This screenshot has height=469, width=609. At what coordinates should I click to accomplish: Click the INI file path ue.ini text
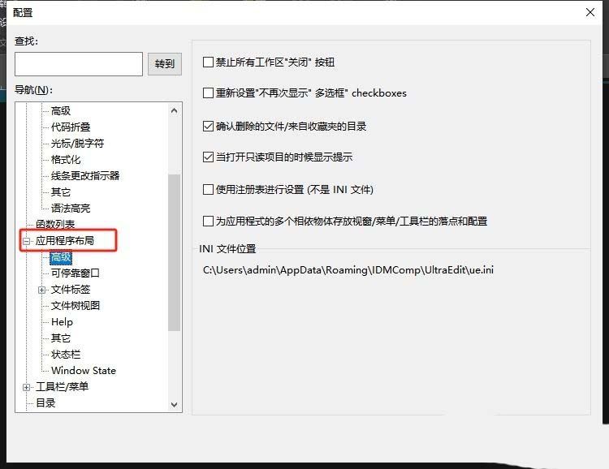tap(348, 270)
